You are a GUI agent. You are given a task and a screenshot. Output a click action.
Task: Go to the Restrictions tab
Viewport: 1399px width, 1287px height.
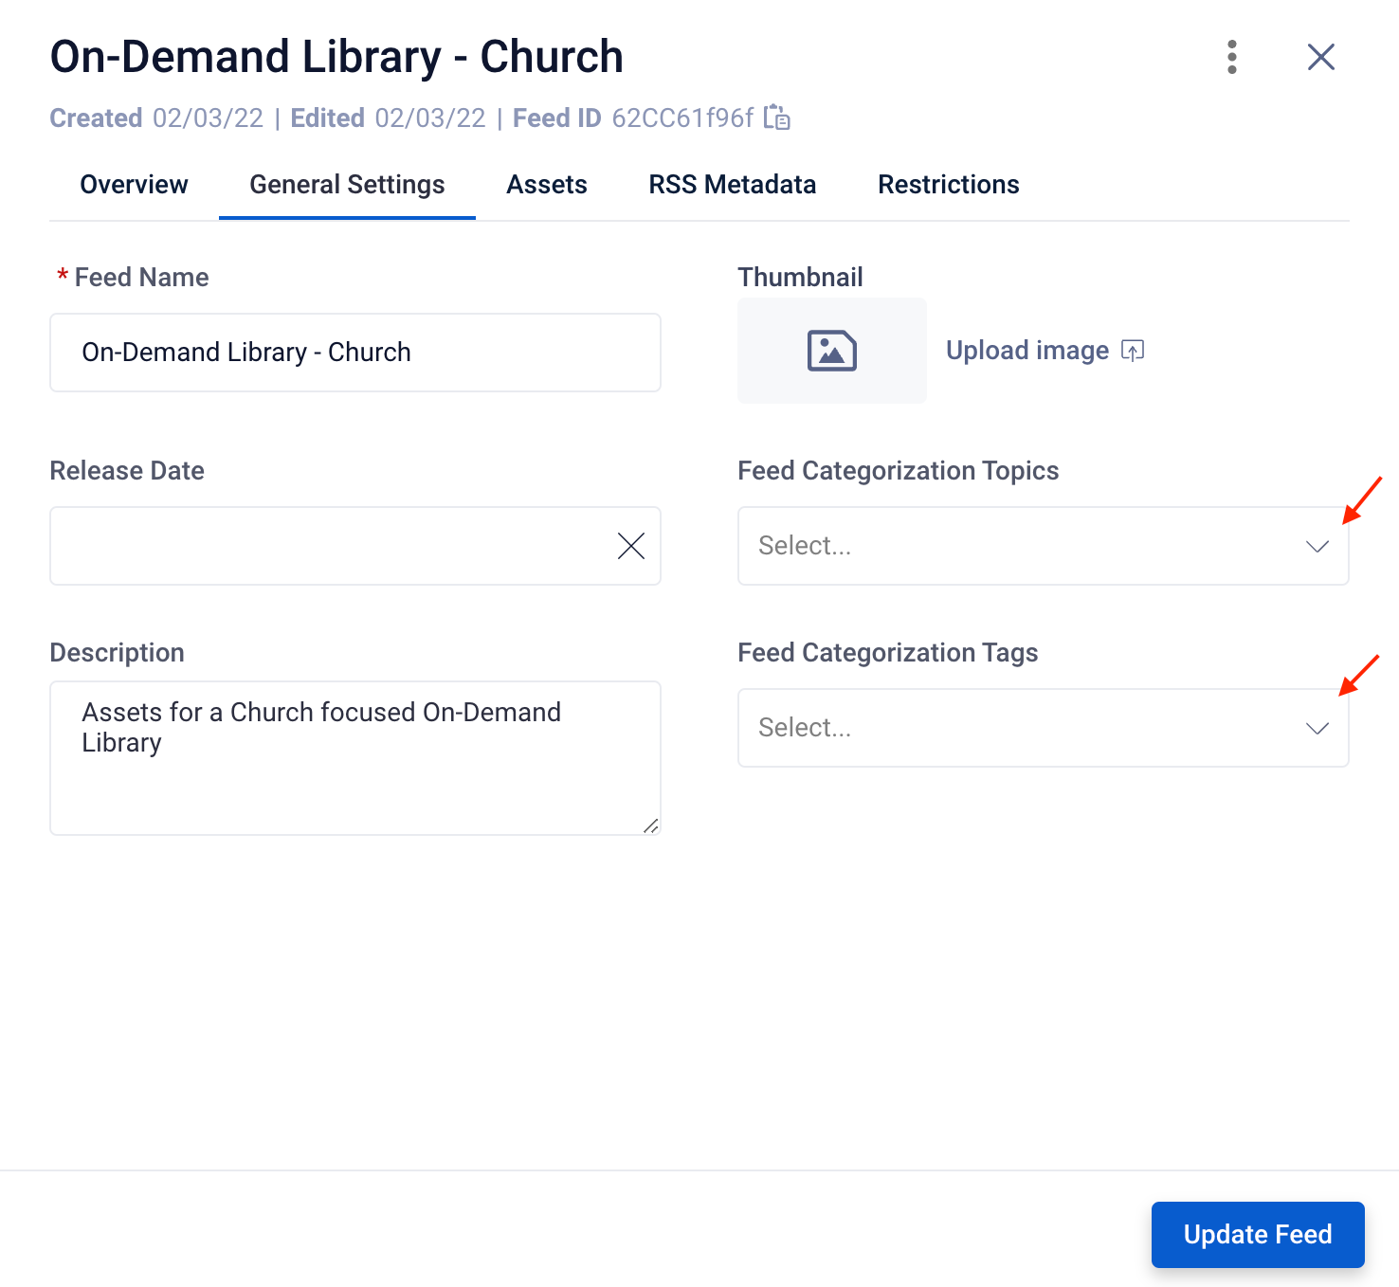(x=948, y=185)
